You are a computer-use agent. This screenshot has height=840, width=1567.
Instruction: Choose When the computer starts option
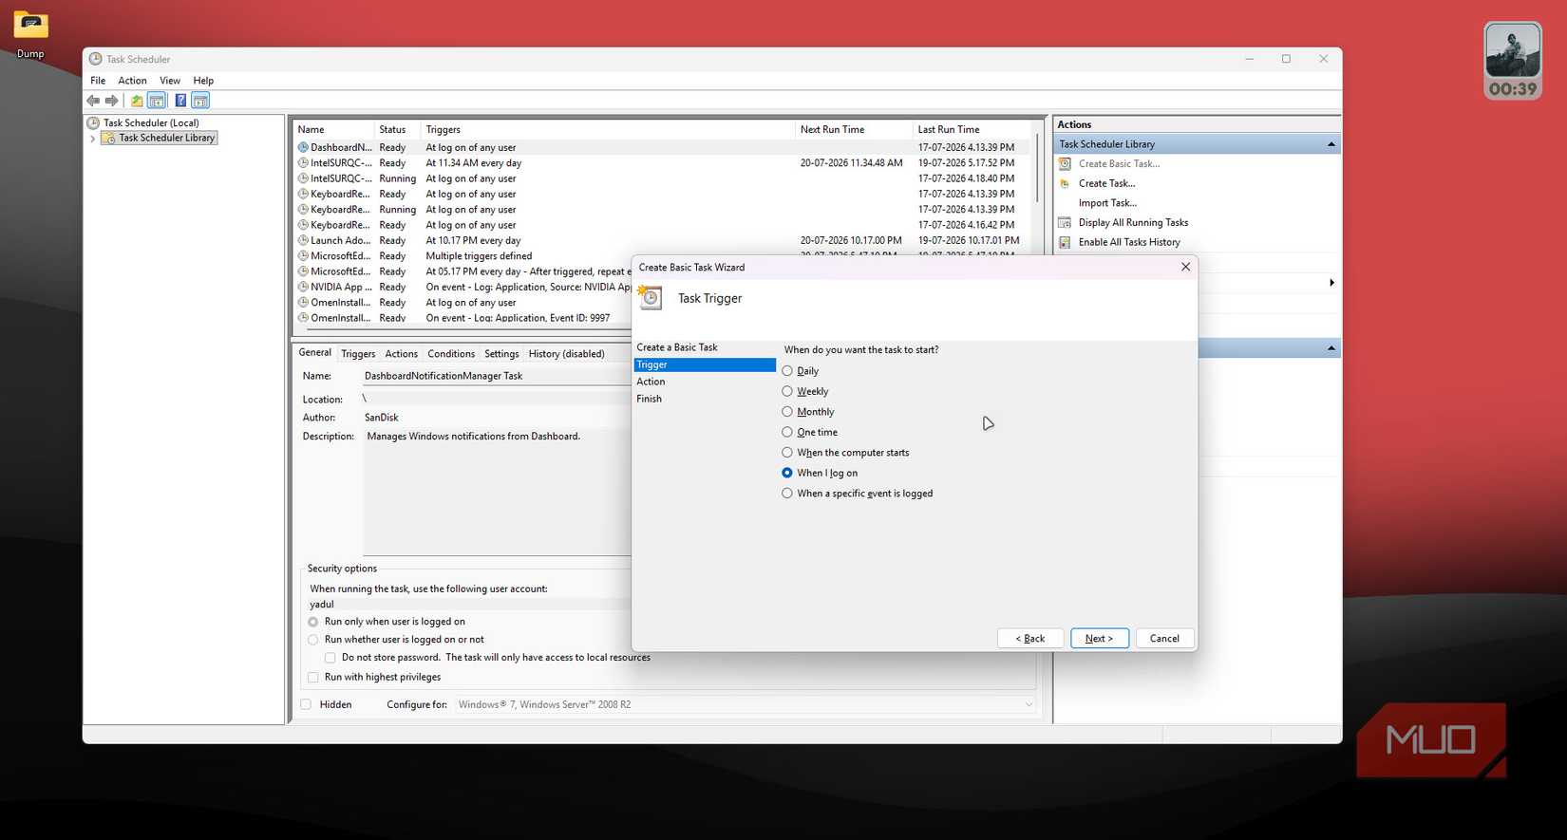787,452
